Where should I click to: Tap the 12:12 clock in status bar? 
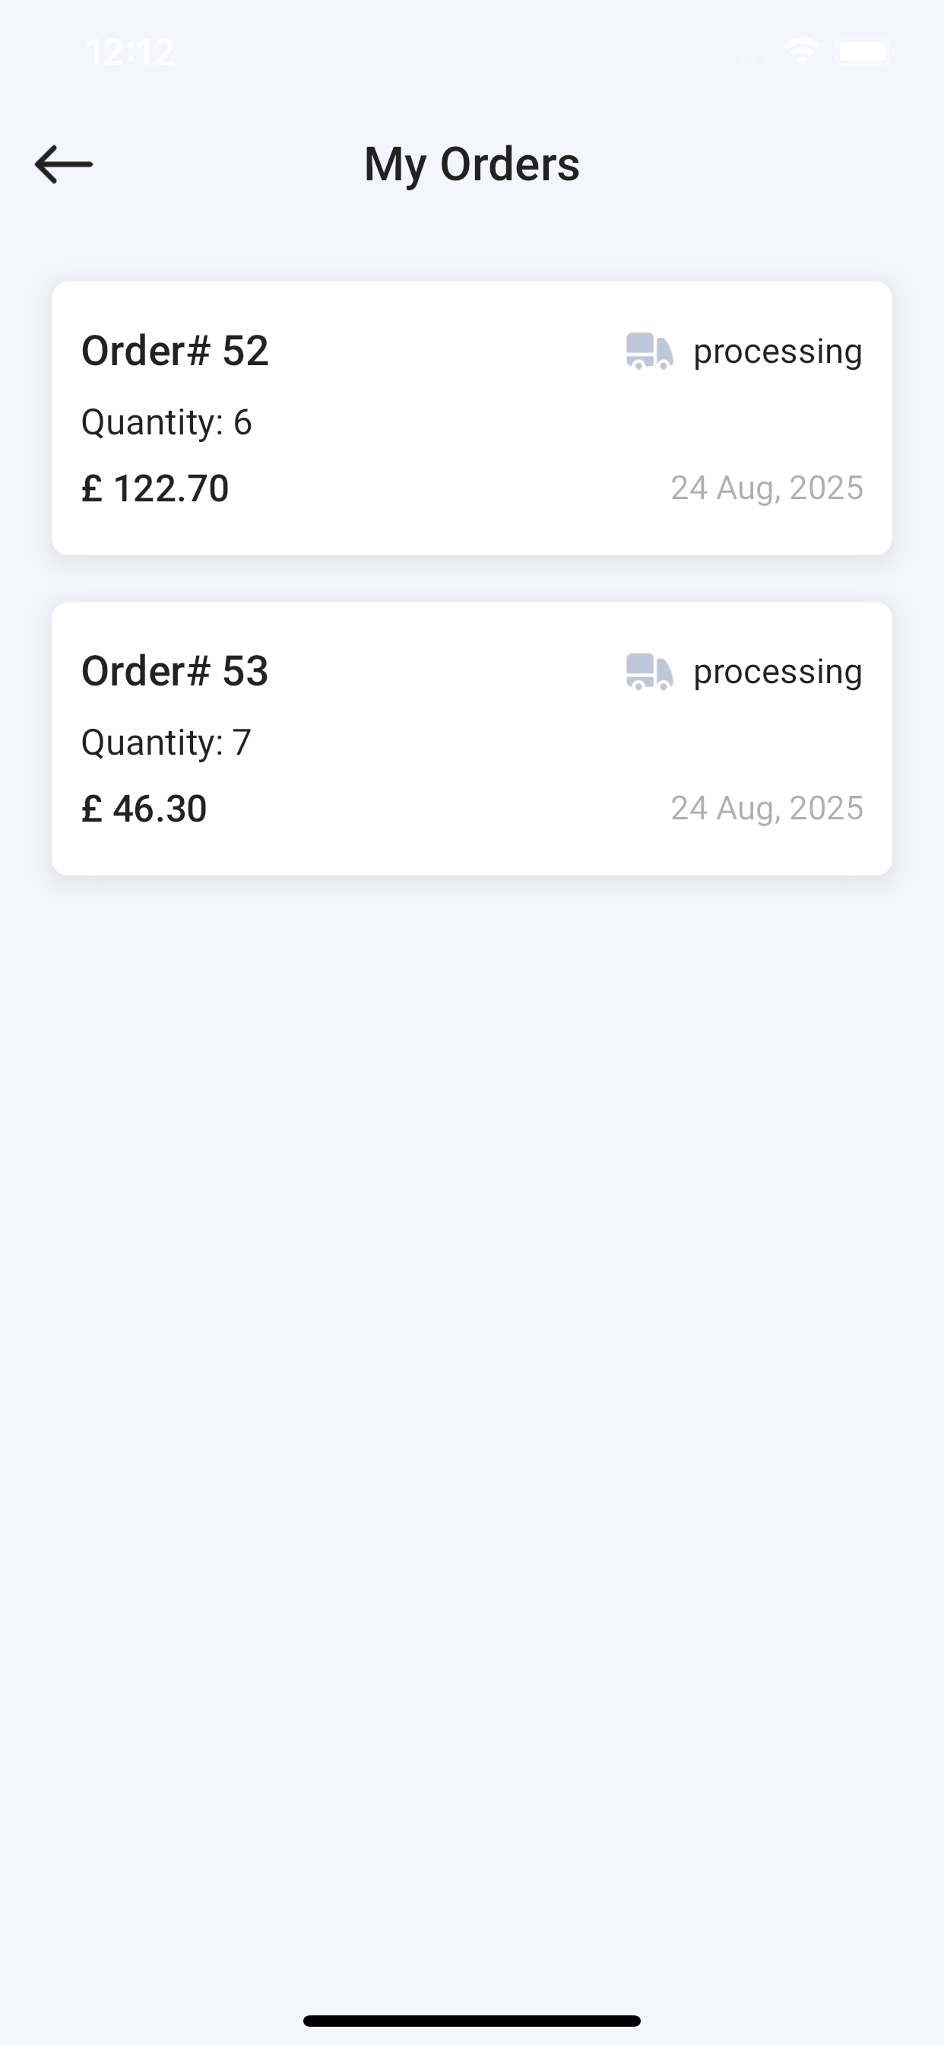[x=130, y=52]
